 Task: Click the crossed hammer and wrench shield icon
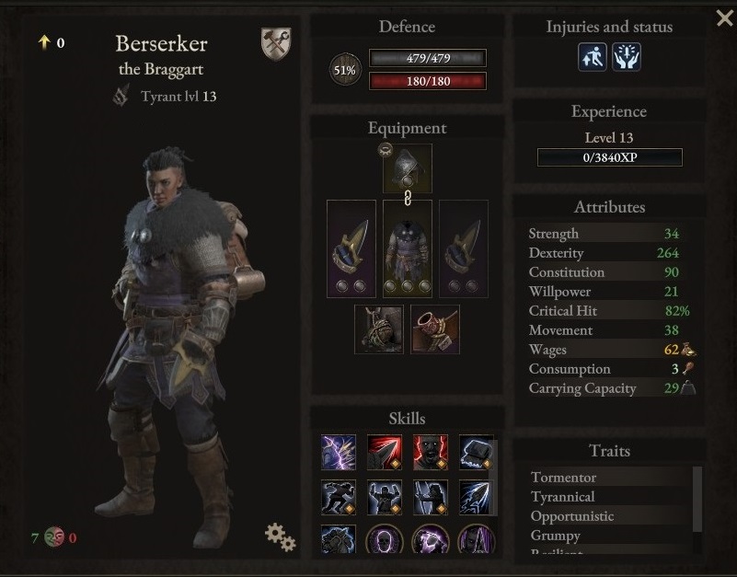coord(276,44)
